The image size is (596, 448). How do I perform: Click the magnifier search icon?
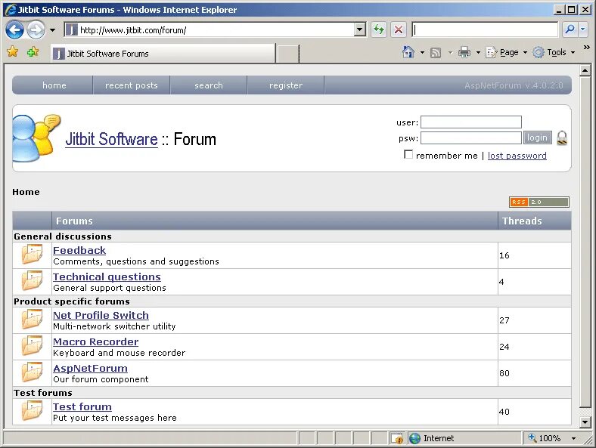pyautogui.click(x=570, y=29)
